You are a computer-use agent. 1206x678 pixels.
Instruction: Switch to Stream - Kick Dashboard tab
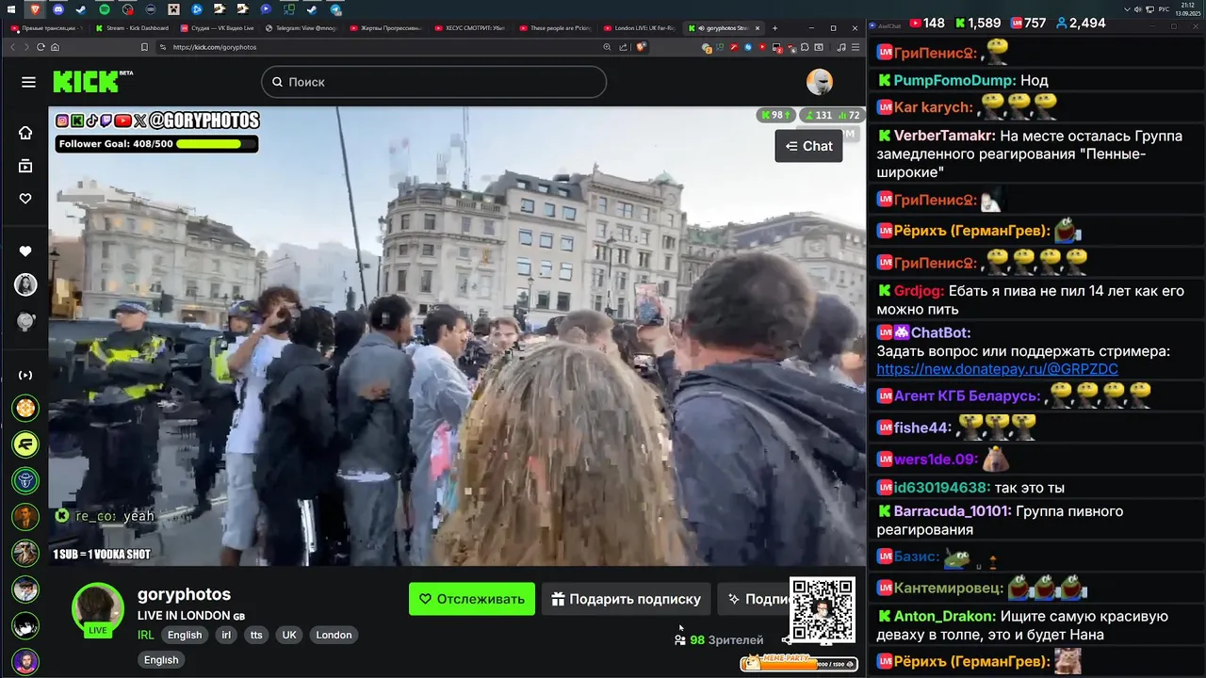(x=132, y=28)
